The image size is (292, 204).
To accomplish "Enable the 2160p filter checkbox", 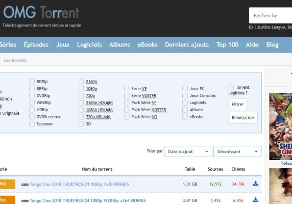I will [81, 81].
